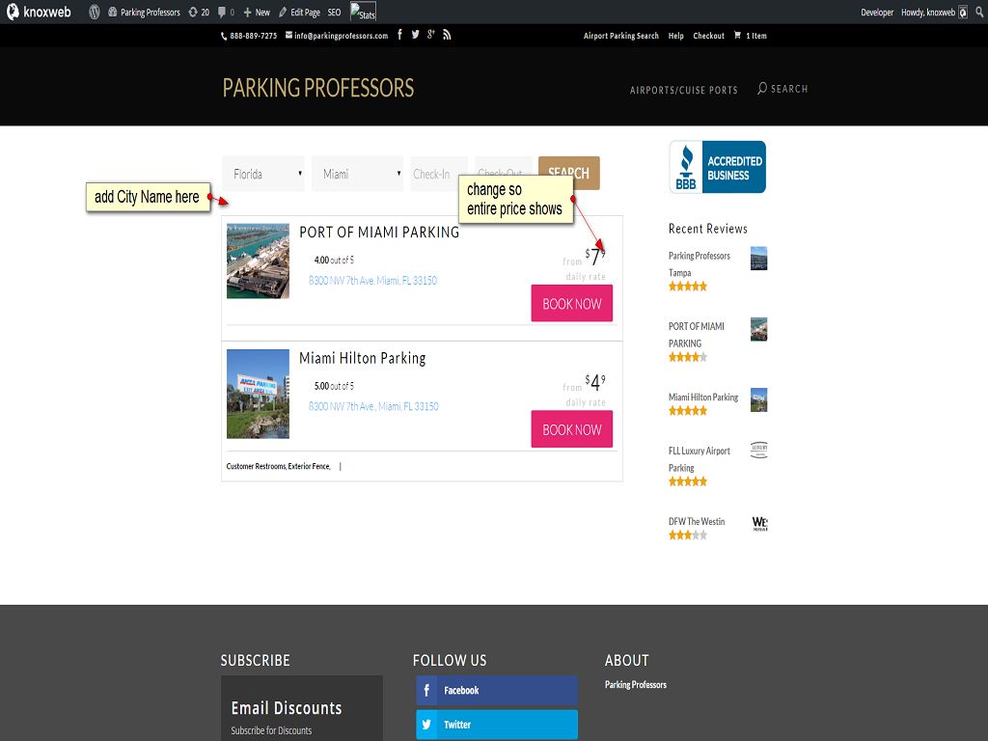
Task: Open the comments bubble in admin bar
Action: coord(226,12)
